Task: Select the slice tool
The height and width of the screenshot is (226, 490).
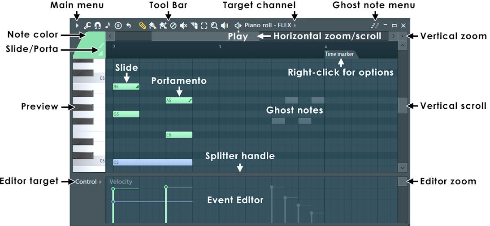Action: click(194, 26)
